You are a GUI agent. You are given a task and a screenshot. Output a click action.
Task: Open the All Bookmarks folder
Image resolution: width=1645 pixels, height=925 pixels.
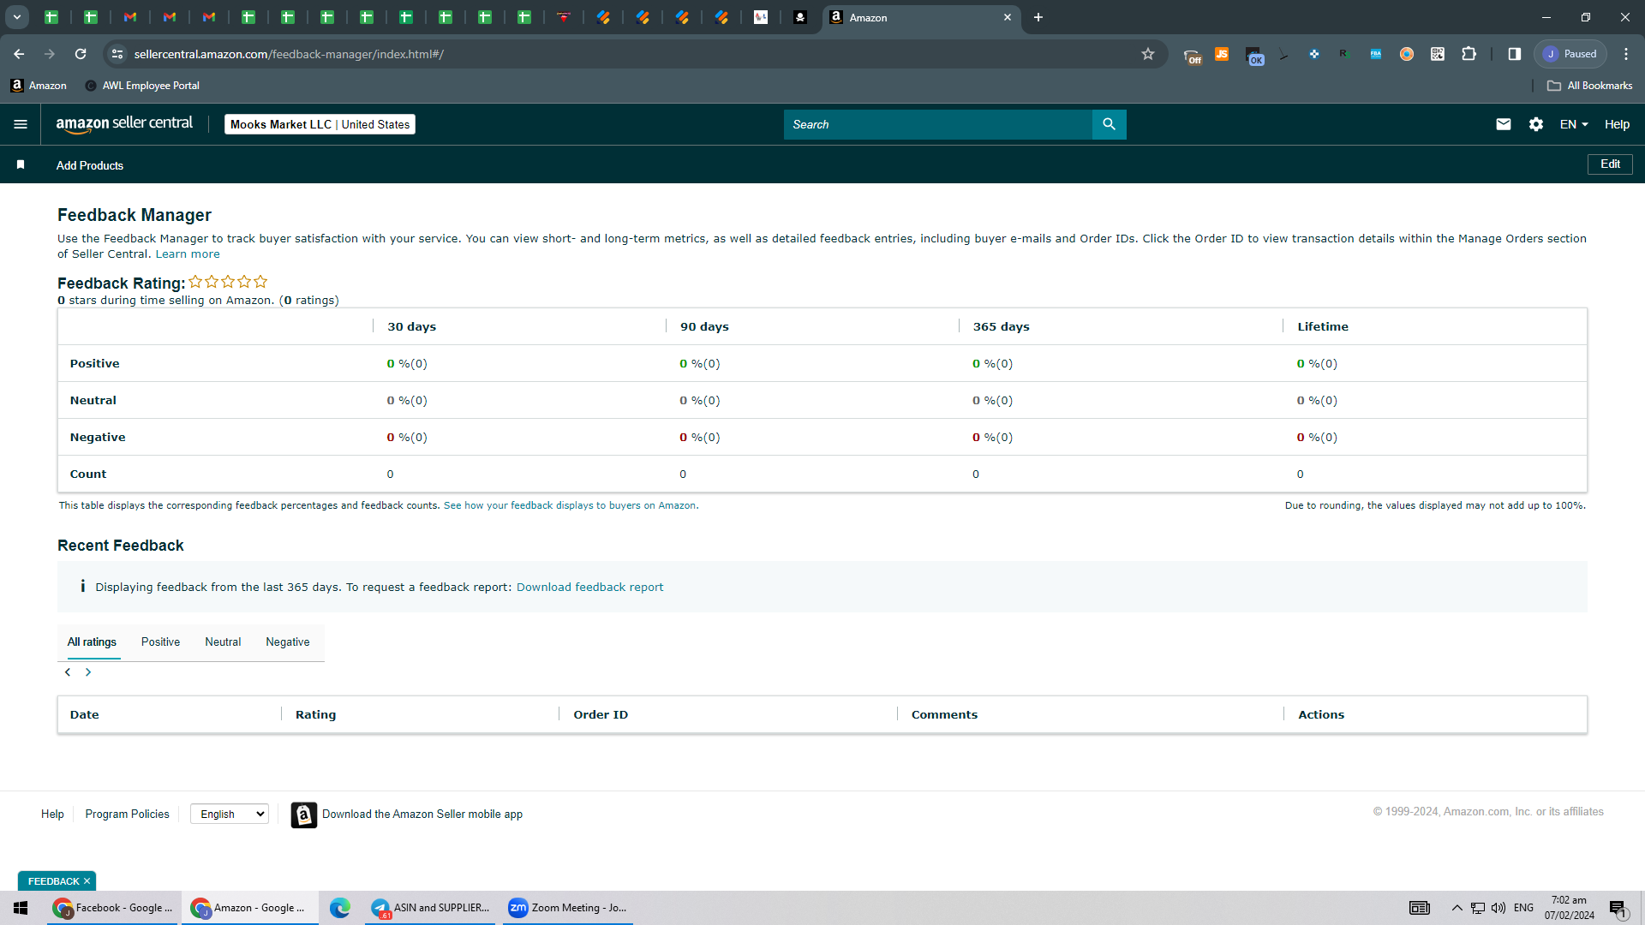(x=1589, y=86)
